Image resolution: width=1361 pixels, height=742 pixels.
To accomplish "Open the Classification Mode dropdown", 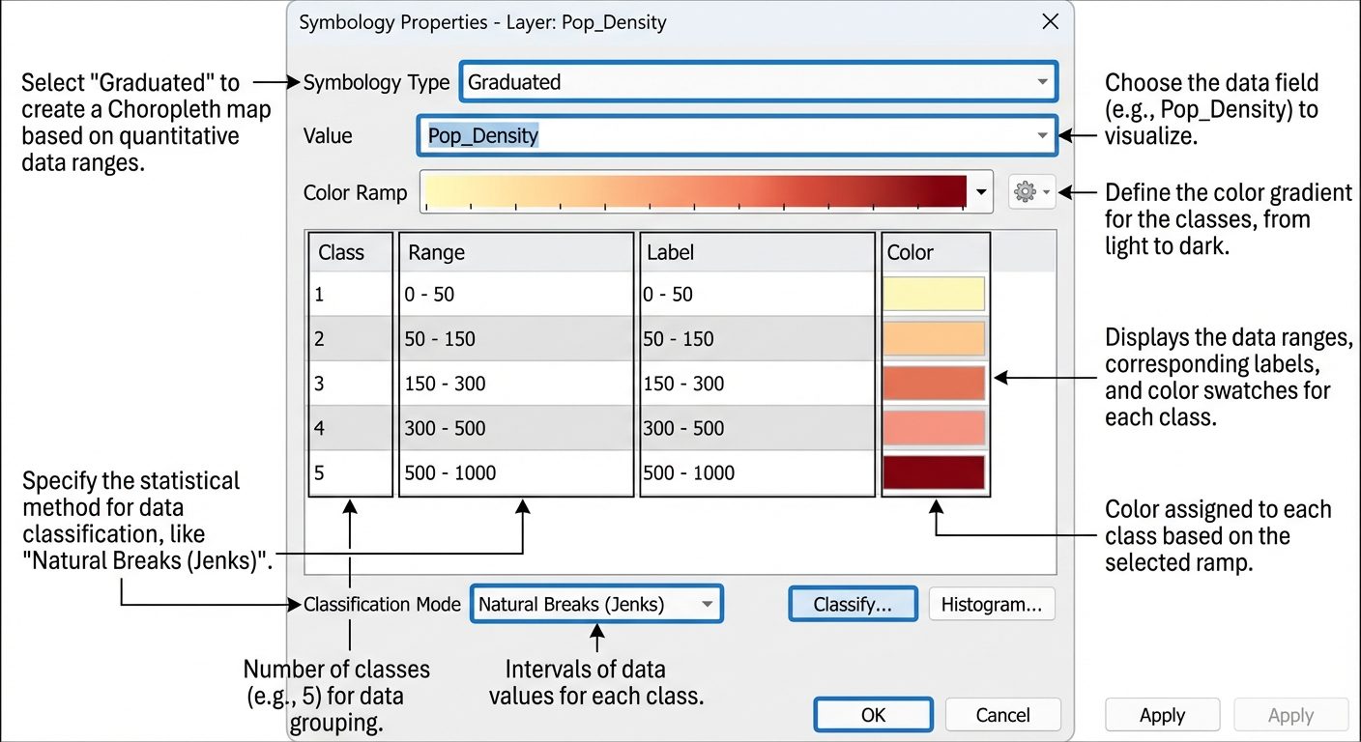I will pos(709,603).
